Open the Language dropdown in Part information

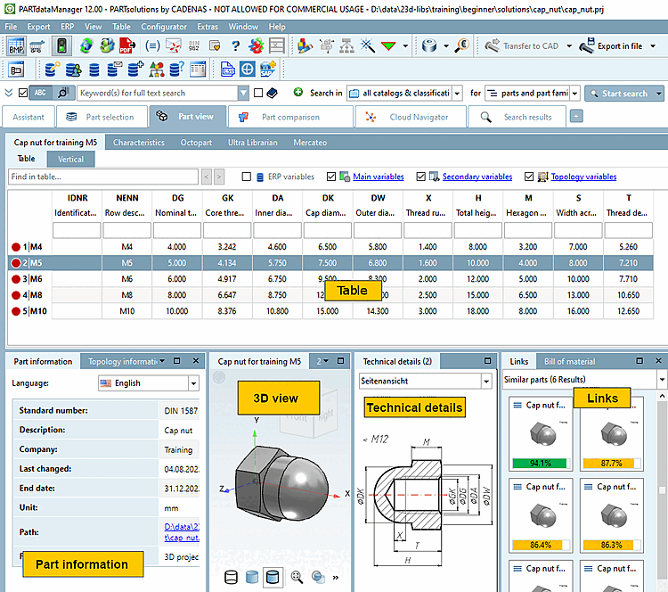pyautogui.click(x=193, y=383)
